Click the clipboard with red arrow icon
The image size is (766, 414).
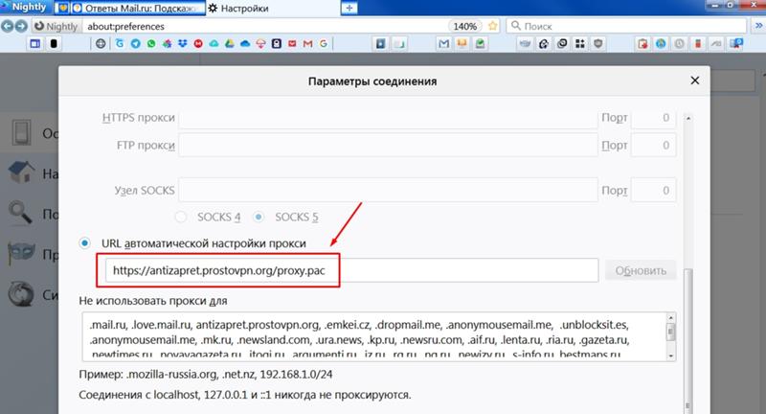pos(642,43)
